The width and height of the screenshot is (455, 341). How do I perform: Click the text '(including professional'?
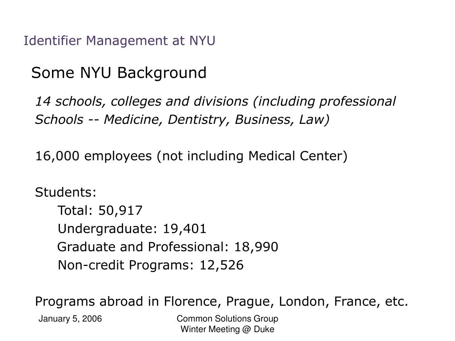[324, 102]
